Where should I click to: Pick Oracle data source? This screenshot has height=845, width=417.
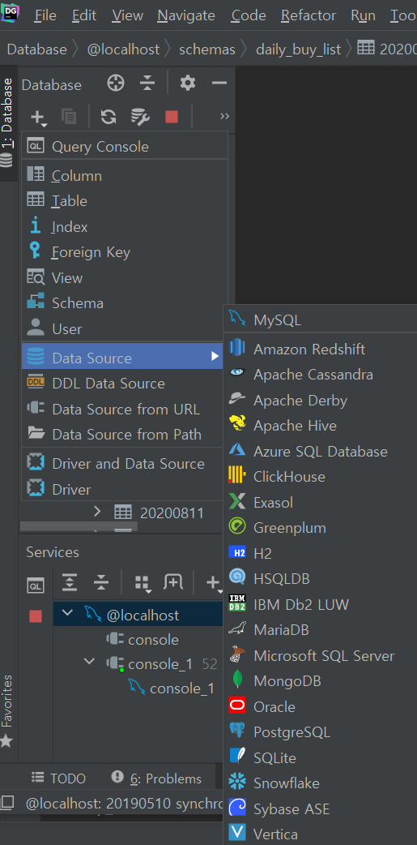320,706
